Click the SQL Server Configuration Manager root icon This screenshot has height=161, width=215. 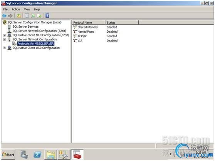click(4, 22)
